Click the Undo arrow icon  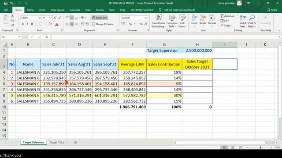[x=12, y=3]
